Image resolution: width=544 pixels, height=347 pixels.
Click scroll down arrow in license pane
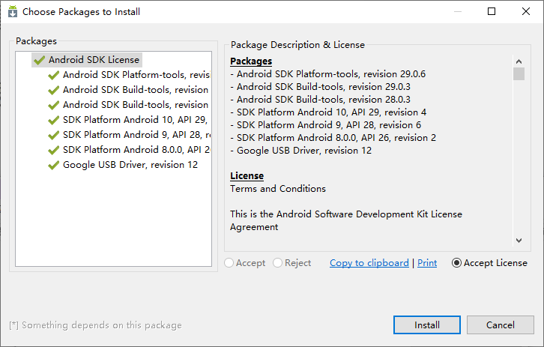tap(519, 240)
